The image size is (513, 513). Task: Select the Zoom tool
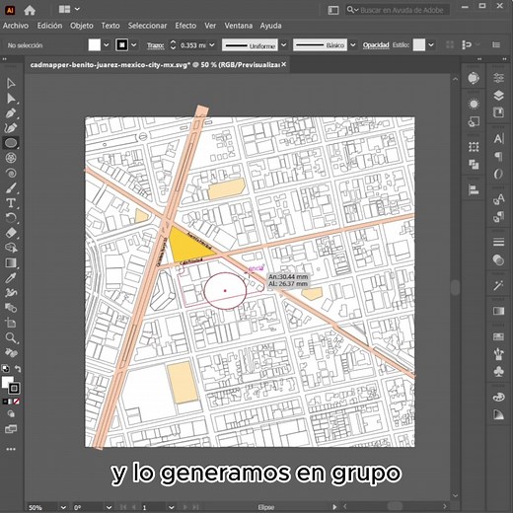(x=11, y=337)
